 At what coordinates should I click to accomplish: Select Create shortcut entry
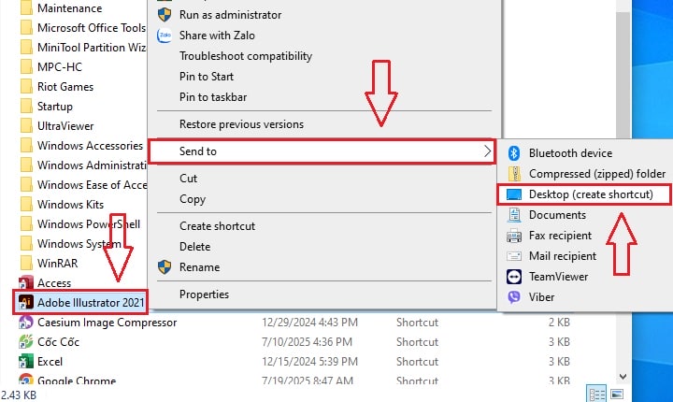click(217, 226)
